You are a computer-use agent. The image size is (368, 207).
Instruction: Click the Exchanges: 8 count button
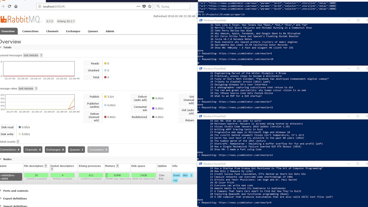pos(55,149)
